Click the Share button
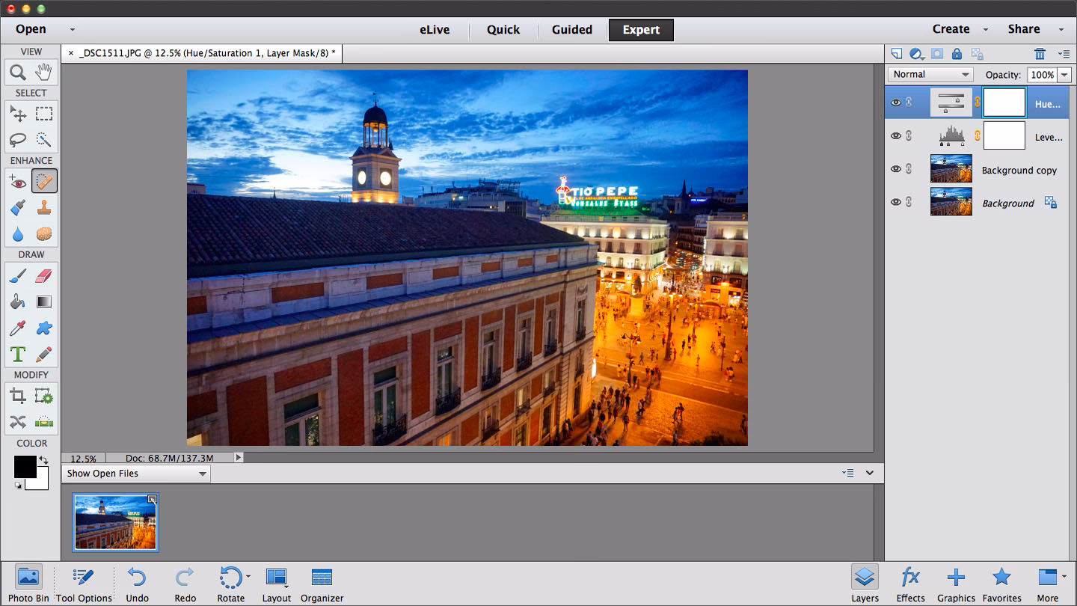This screenshot has width=1077, height=606. (1023, 29)
